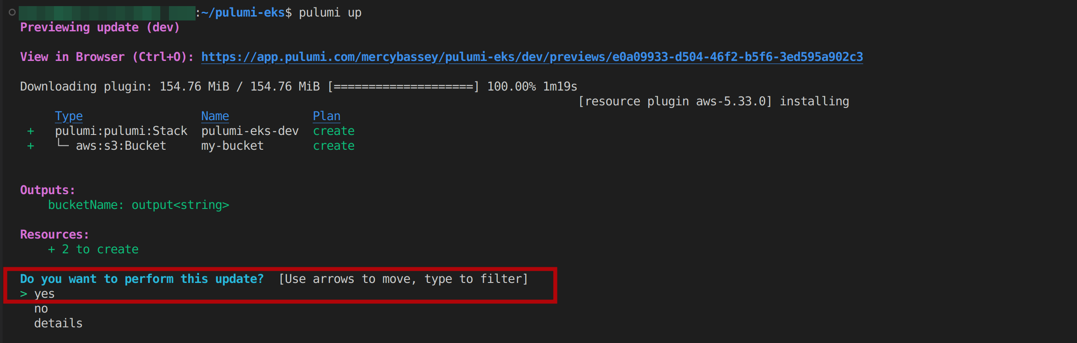
Task: Select the yes option to perform update
Action: (44, 294)
